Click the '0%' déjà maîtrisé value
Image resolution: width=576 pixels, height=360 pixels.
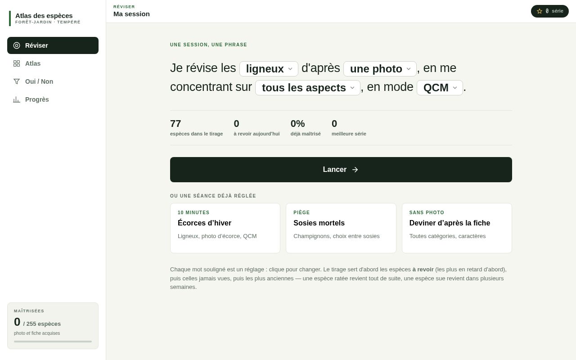point(298,124)
